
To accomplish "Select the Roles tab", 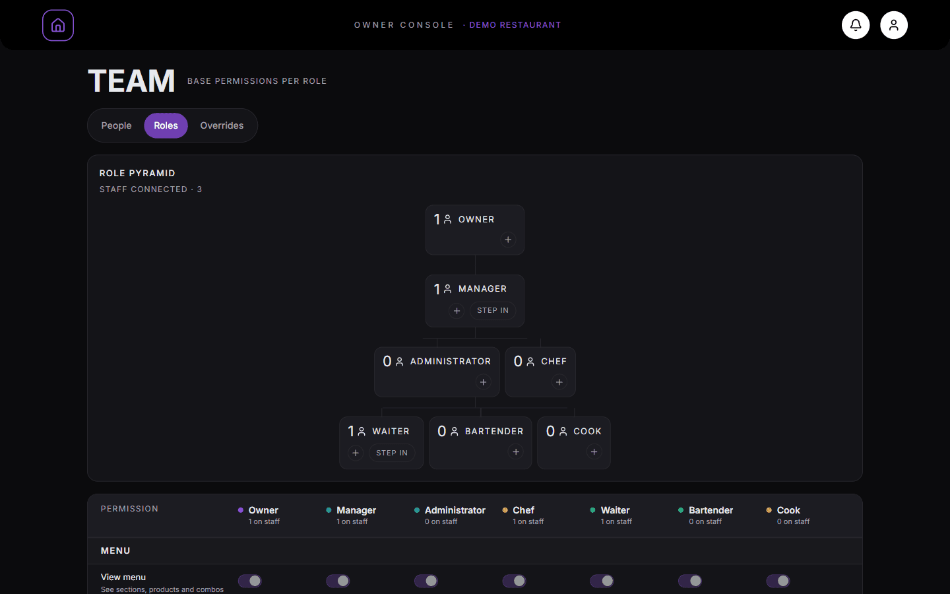I will click(166, 125).
